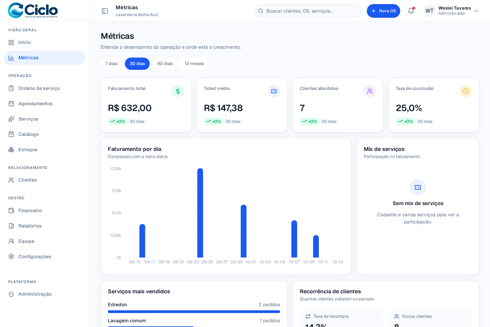Click the R$ 147,38 ticket value
490x327 pixels.
[x=223, y=108]
